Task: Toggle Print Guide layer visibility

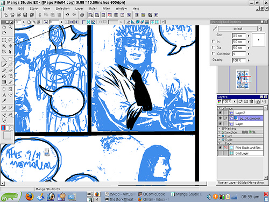Action: point(220,148)
